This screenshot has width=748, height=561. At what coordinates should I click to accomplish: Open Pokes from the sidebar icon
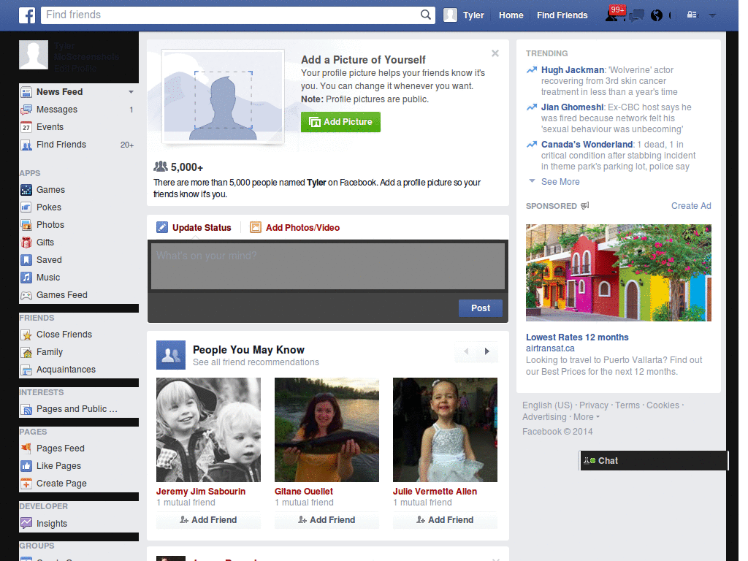(x=25, y=207)
